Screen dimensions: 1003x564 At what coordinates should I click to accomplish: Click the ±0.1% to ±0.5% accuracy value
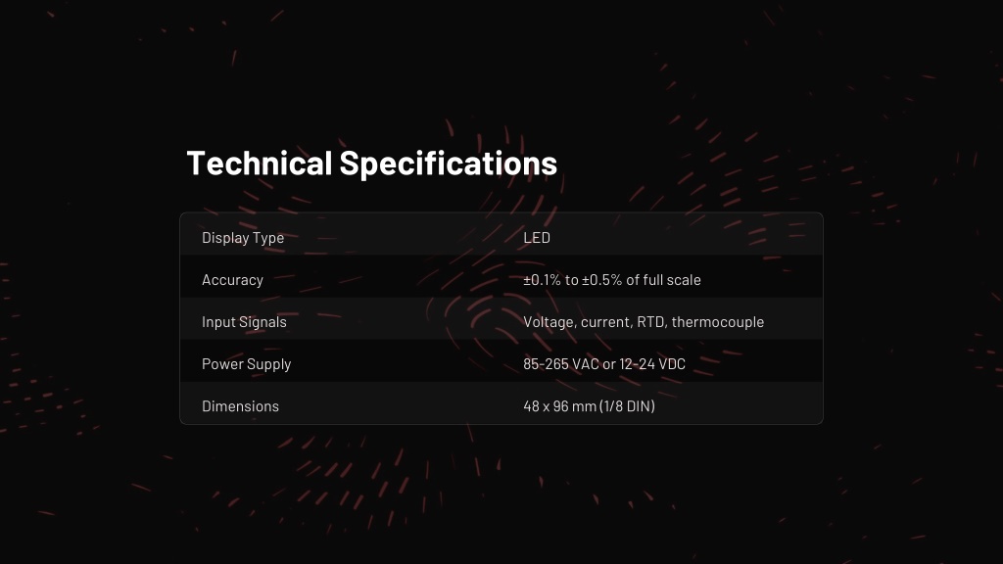pyautogui.click(x=612, y=279)
